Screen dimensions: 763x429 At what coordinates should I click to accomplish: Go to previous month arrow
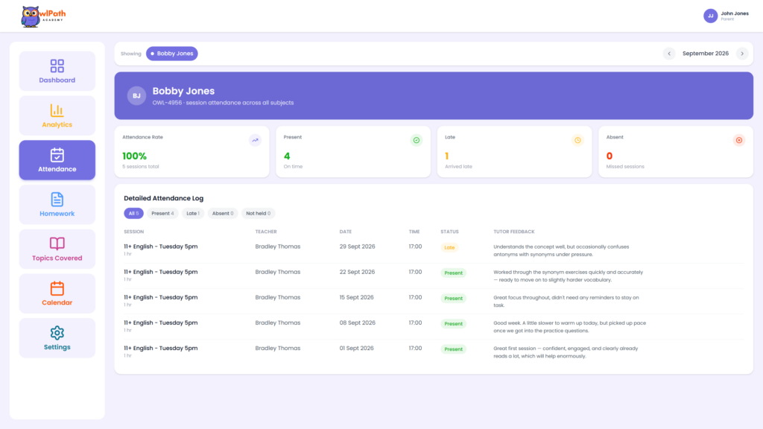(x=669, y=54)
